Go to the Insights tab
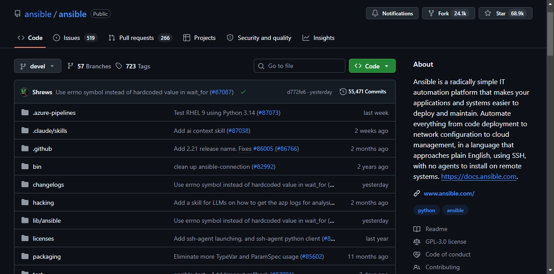Viewport: 554px width, 274px height. [x=319, y=38]
